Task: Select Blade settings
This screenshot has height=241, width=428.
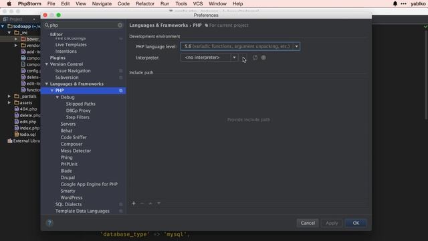Action: [x=66, y=171]
